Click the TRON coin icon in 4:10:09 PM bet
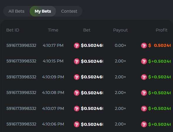This screenshot has height=132, width=173. tap(77, 77)
